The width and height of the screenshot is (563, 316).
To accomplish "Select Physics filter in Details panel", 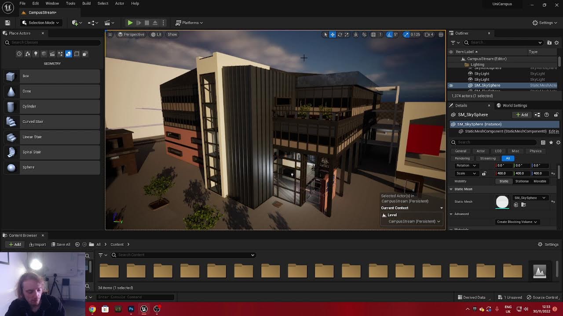I will 535,151.
